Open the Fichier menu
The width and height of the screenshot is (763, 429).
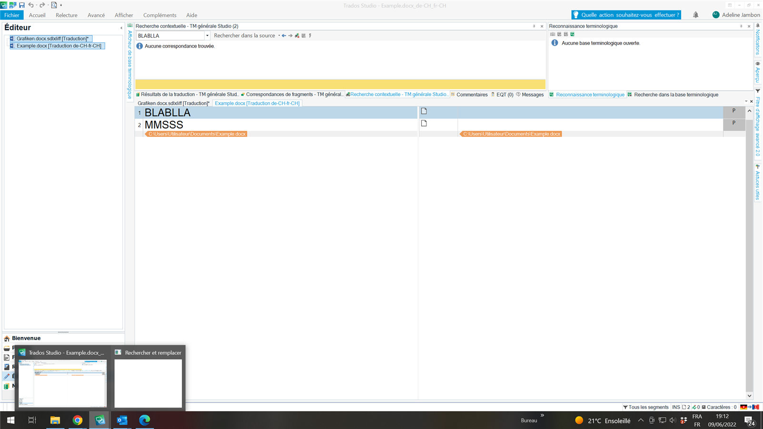point(11,15)
